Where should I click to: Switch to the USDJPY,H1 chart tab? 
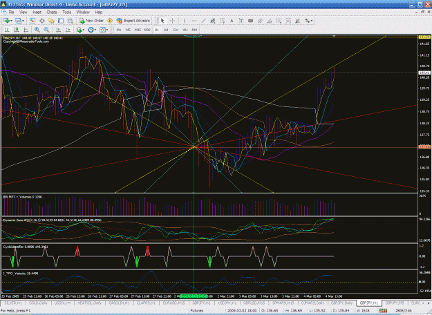pos(227,303)
